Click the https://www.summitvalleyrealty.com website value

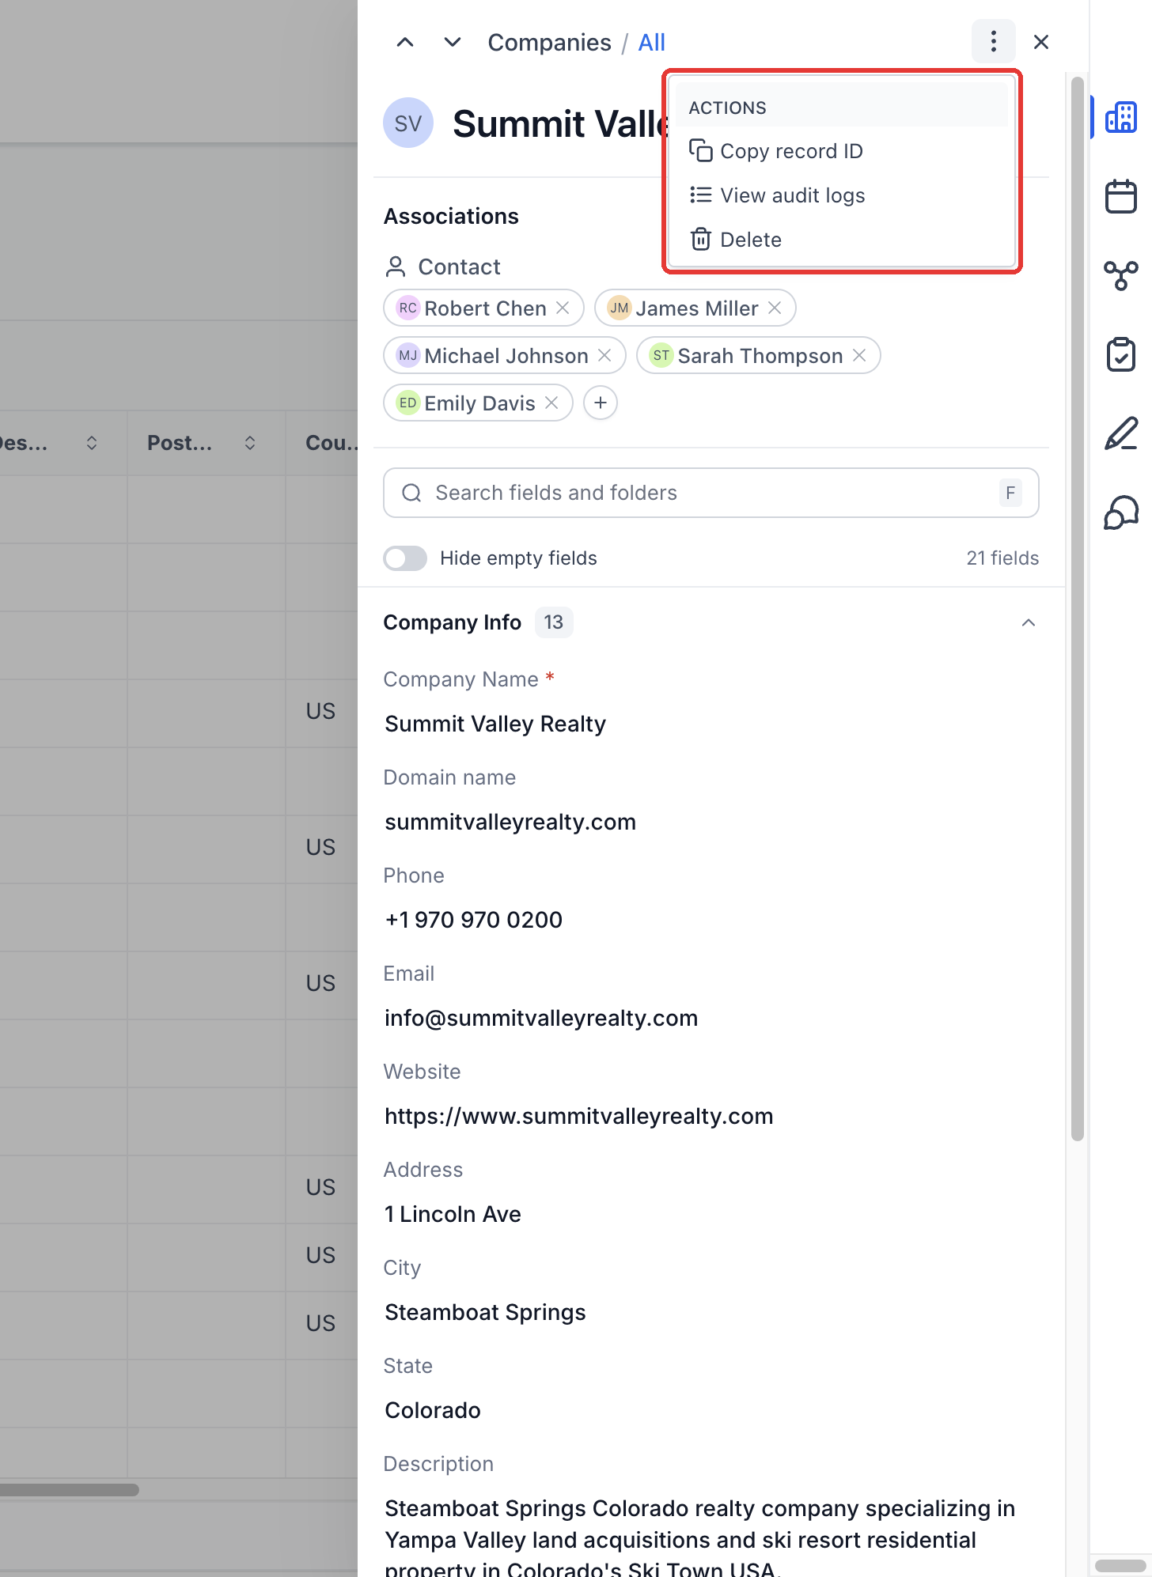click(x=579, y=1116)
